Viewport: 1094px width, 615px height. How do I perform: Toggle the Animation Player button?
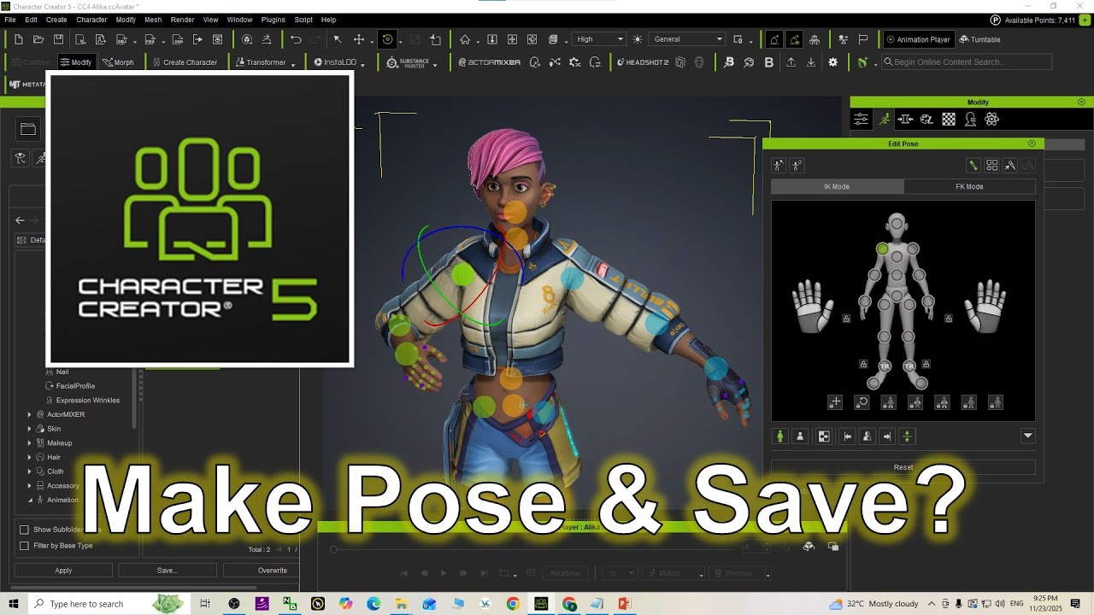tap(918, 39)
